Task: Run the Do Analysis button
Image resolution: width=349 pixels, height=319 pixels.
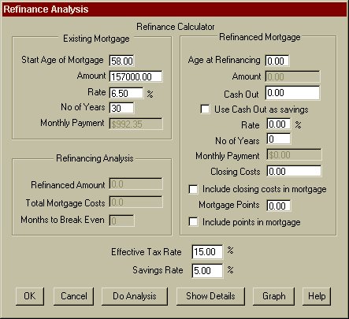Action: click(x=135, y=296)
